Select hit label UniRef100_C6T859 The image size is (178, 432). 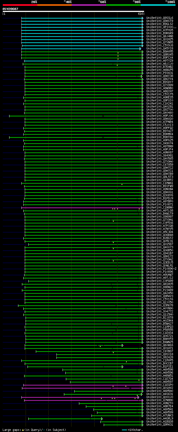[160, 165]
